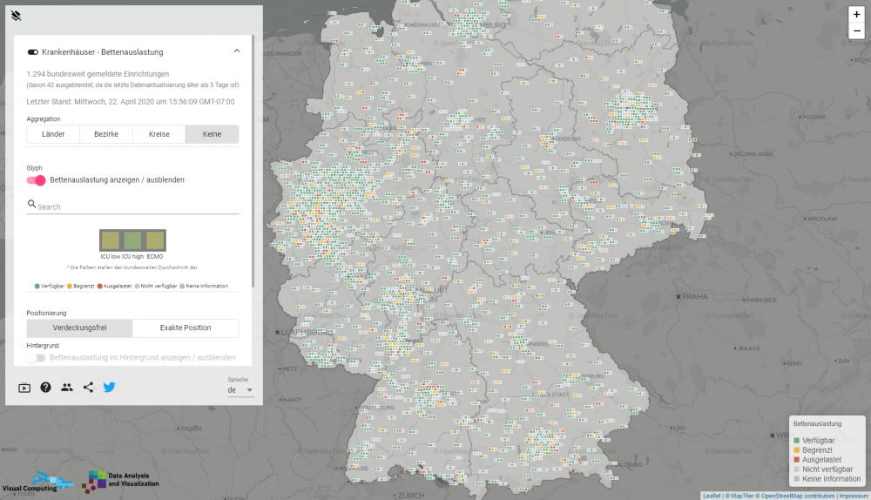Open the help question mark icon
Image resolution: width=871 pixels, height=500 pixels.
click(x=46, y=388)
